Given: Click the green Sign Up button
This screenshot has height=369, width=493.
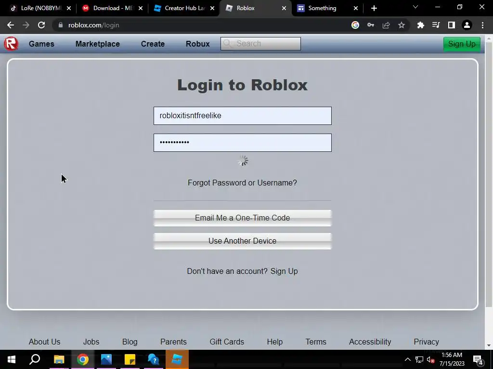Looking at the screenshot, I should click(462, 44).
